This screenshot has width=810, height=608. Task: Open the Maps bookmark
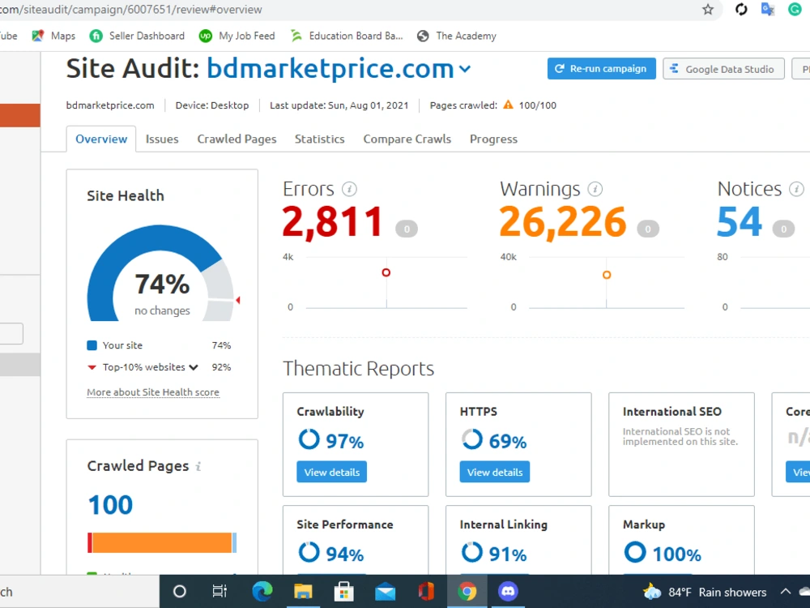click(x=53, y=36)
